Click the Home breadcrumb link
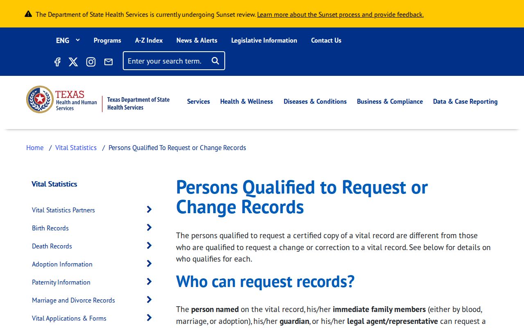Viewport: 524px width, 328px height. (35, 148)
